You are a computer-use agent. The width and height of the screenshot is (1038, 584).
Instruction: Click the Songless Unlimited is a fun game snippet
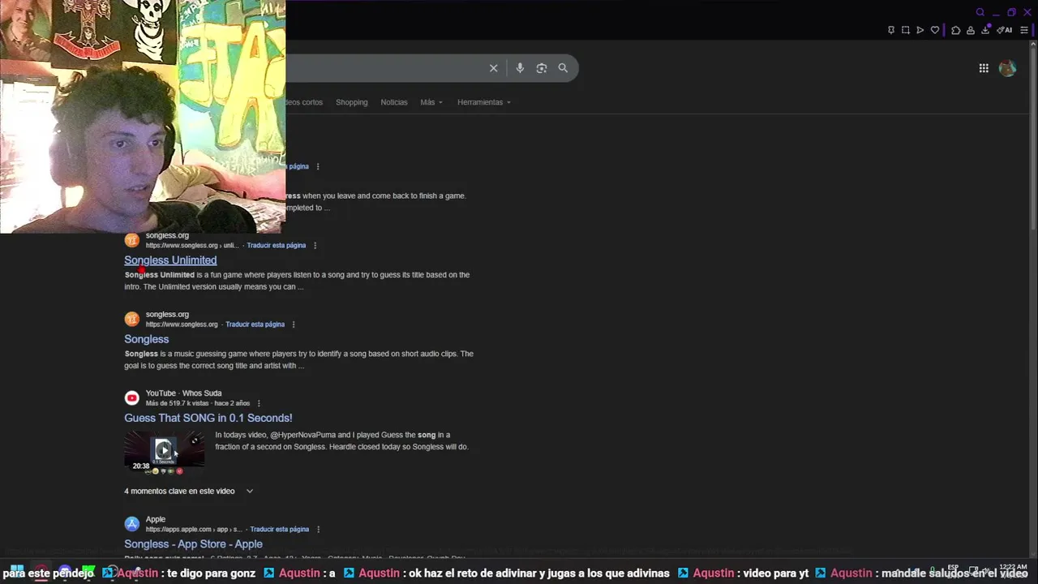pyautogui.click(x=297, y=281)
